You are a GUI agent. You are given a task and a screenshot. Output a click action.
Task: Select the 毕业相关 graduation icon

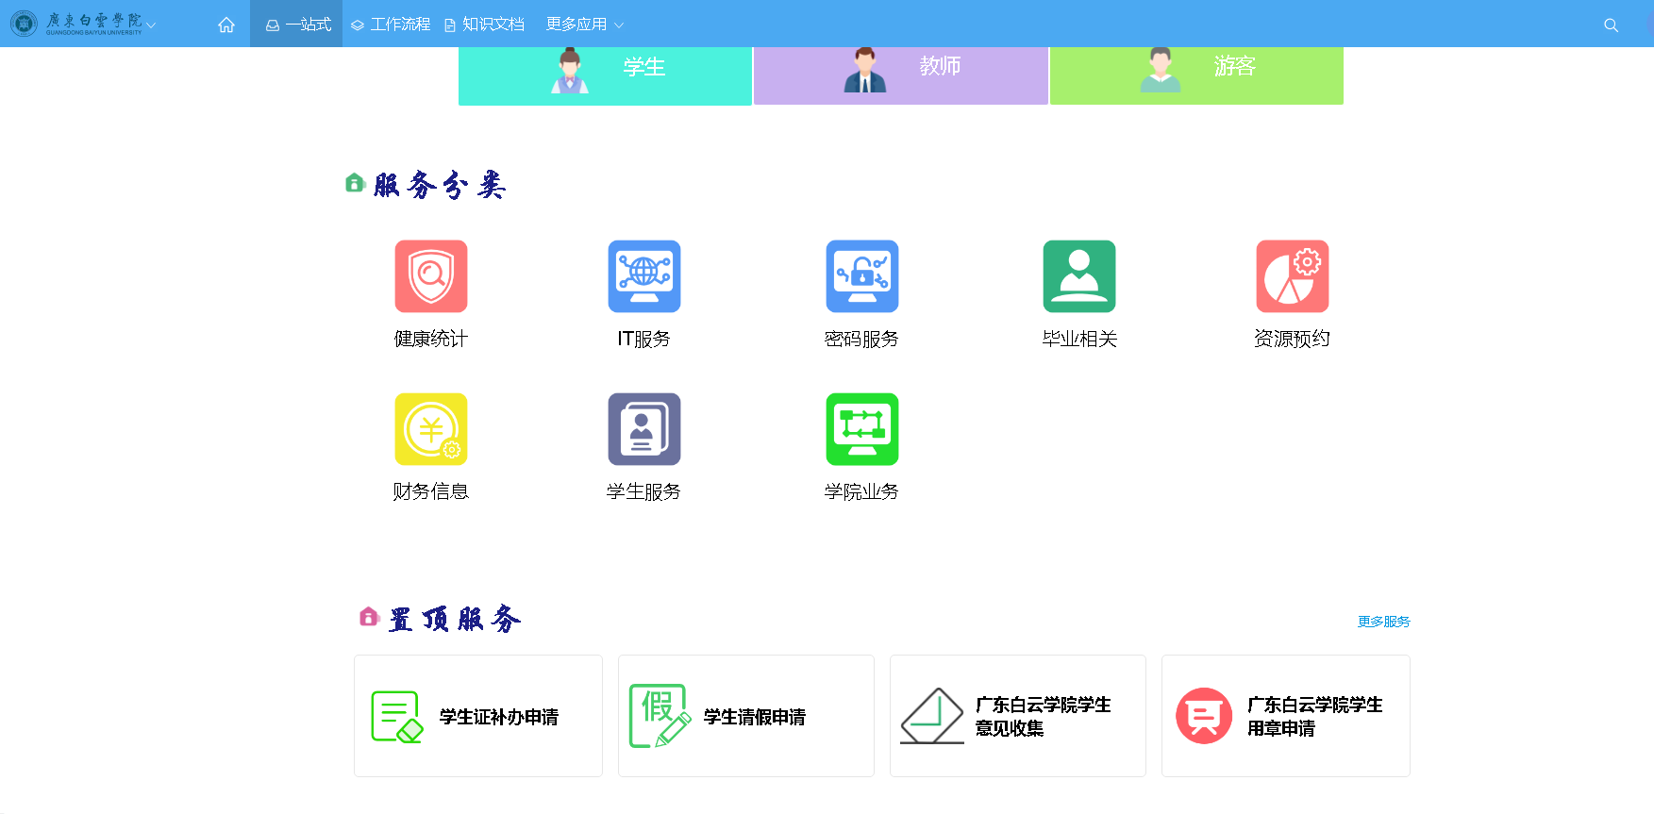tap(1078, 276)
